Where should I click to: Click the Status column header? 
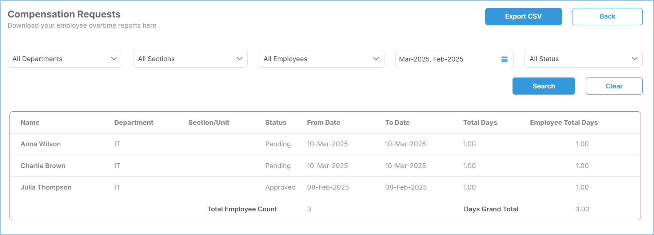point(276,123)
